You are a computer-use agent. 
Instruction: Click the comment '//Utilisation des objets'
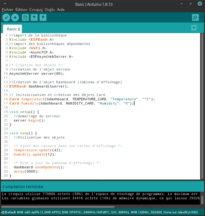coord(39,137)
